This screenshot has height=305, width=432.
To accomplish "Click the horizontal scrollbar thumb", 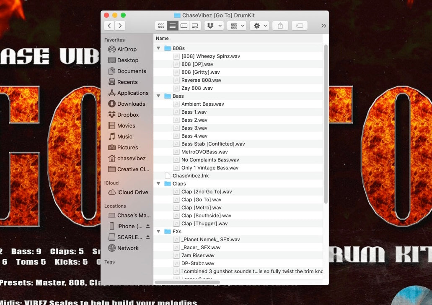I will [x=187, y=282].
